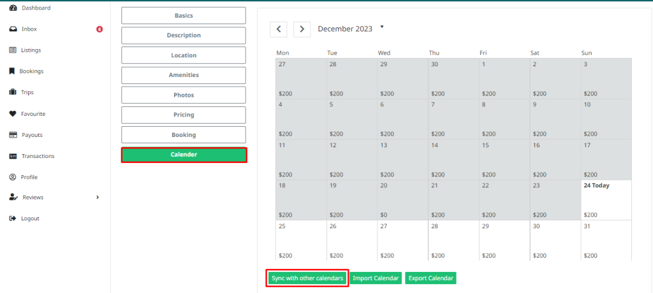Screen dimensions: 653x293
Task: Click Sync with other calendars button
Action: (x=307, y=278)
